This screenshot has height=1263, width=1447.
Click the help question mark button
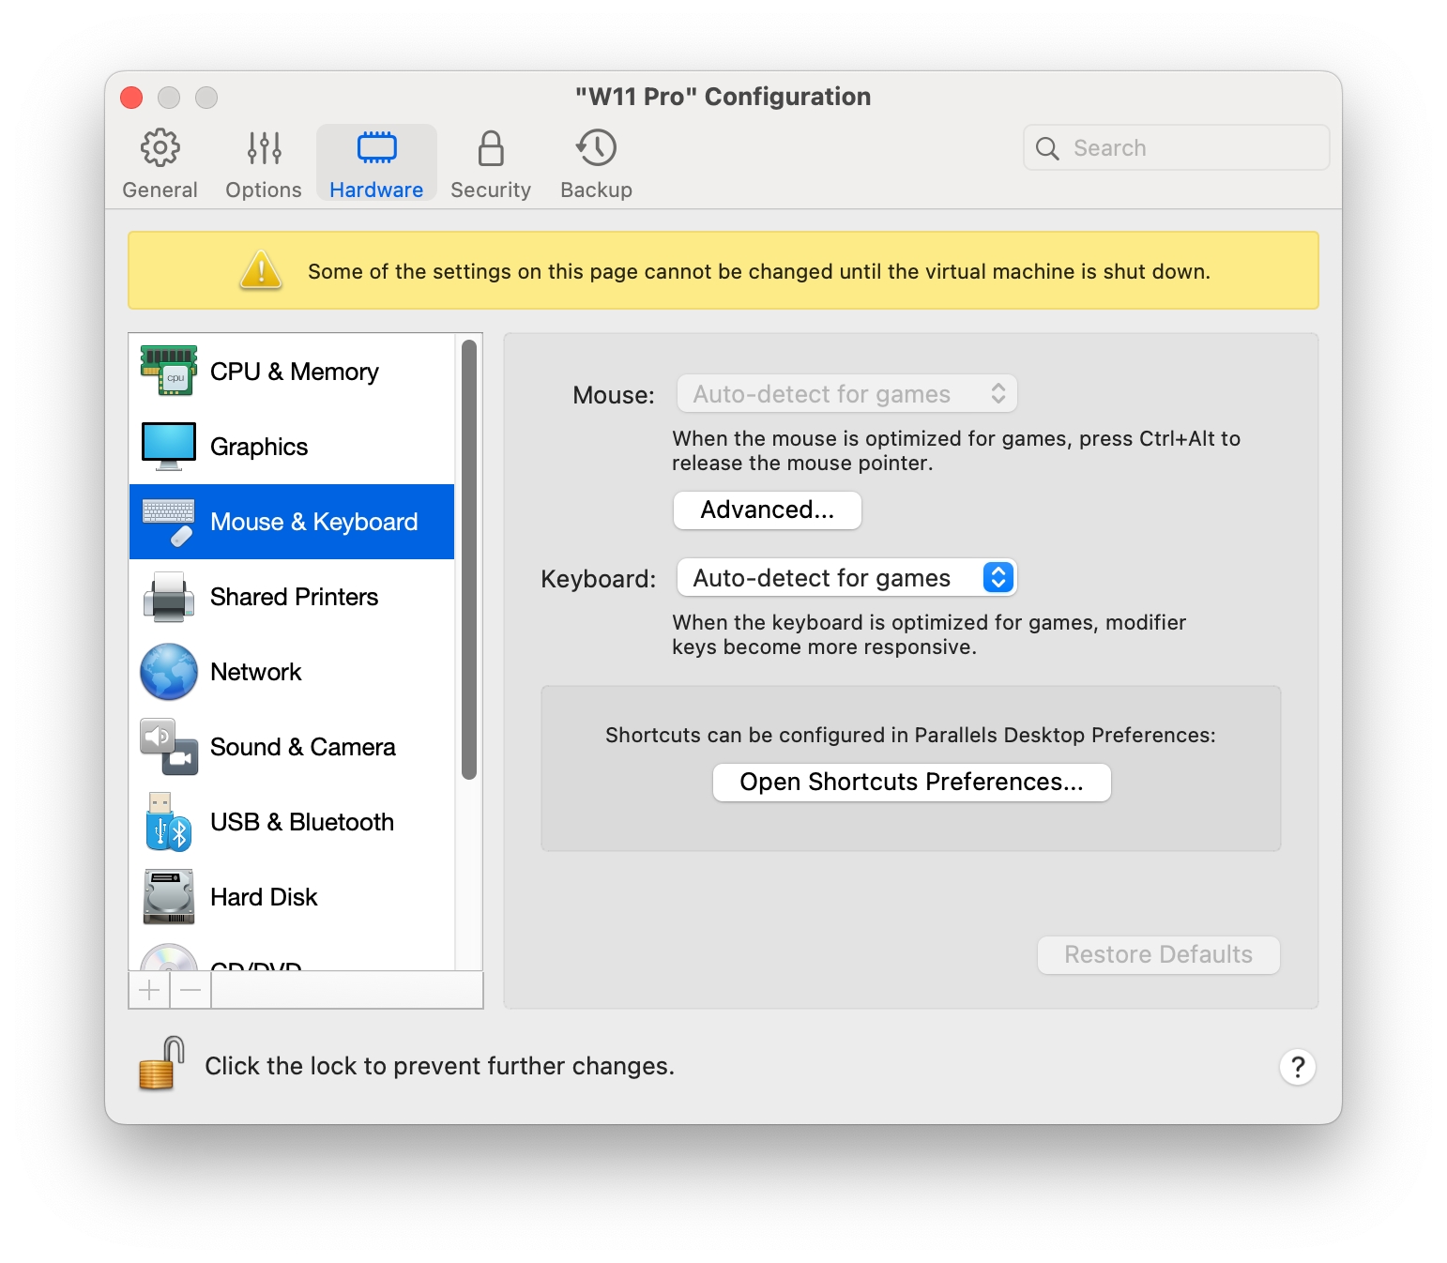[1297, 1067]
